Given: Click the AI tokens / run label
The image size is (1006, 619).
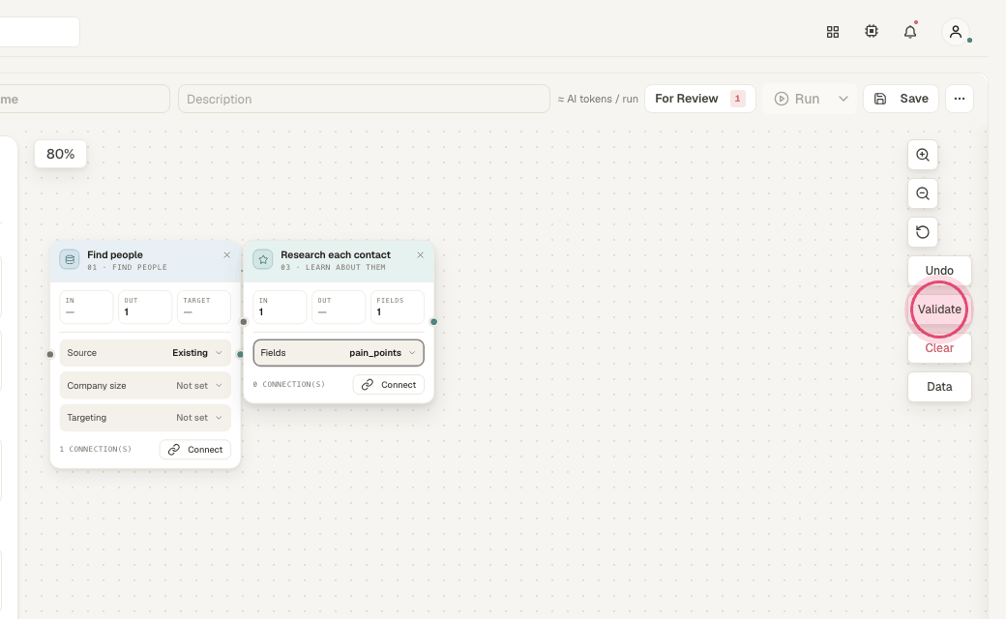Looking at the screenshot, I should click(598, 99).
